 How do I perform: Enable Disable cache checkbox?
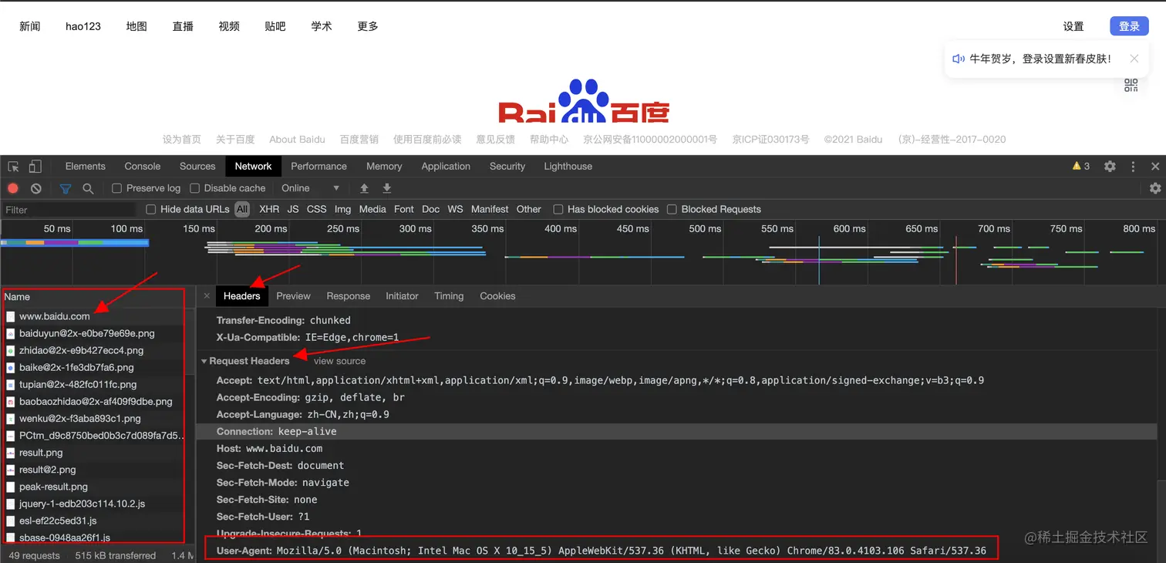coord(195,188)
